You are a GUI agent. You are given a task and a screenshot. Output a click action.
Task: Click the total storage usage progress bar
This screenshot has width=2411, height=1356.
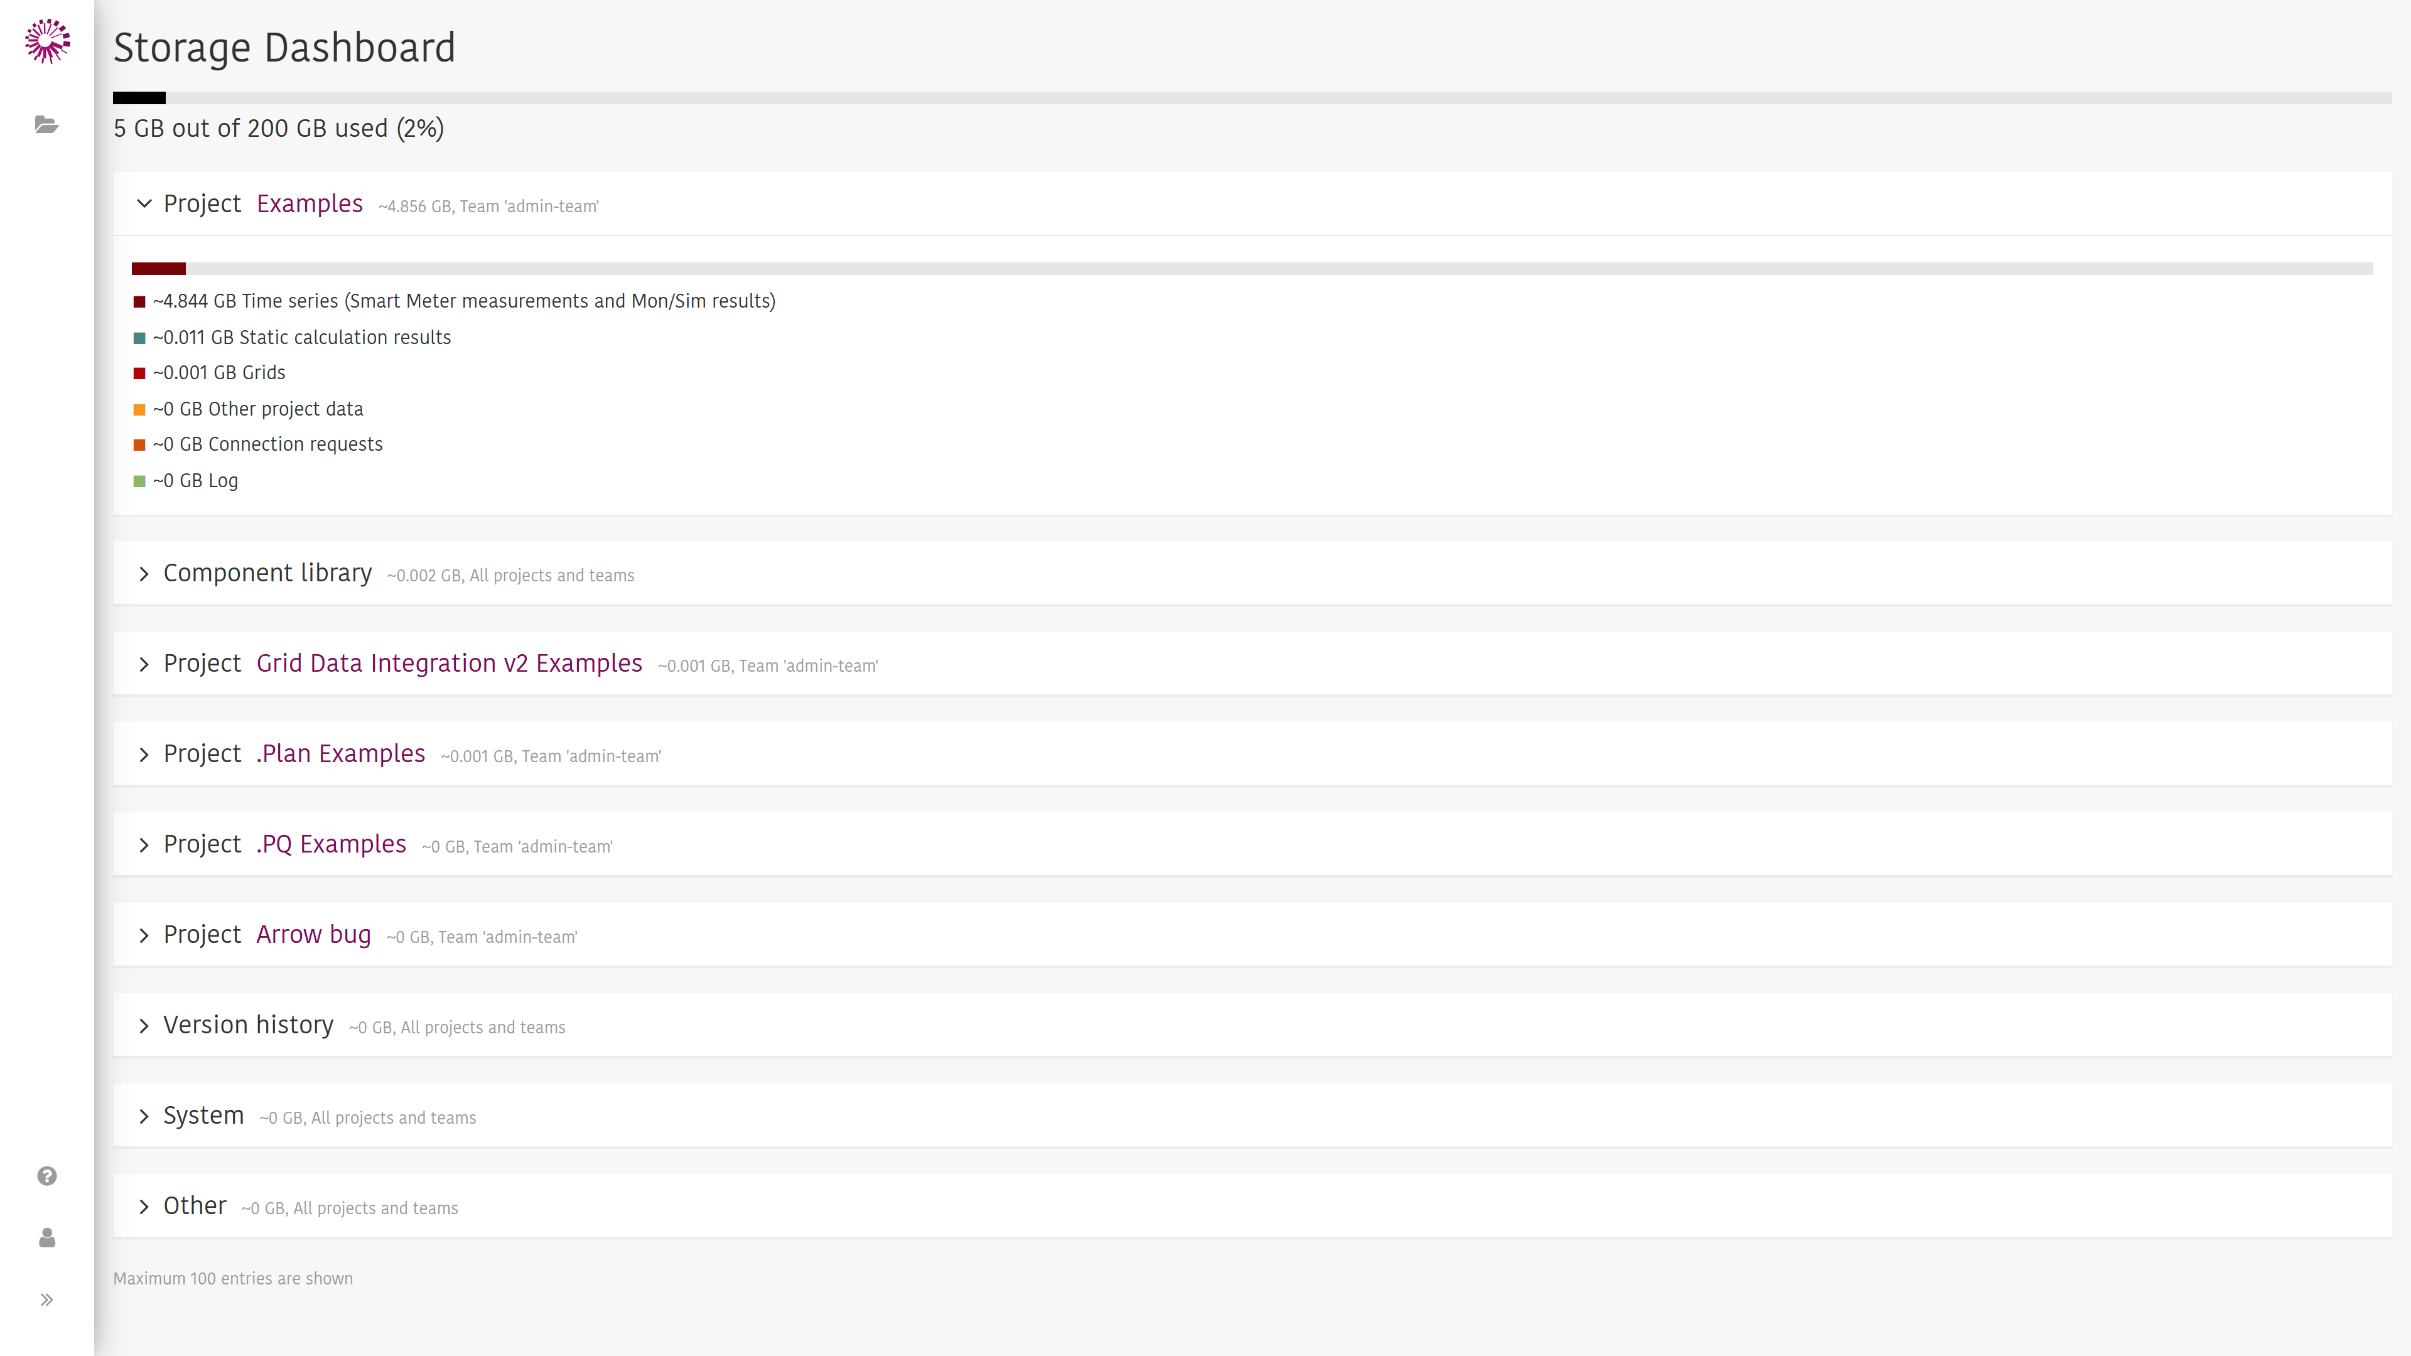1253,97
